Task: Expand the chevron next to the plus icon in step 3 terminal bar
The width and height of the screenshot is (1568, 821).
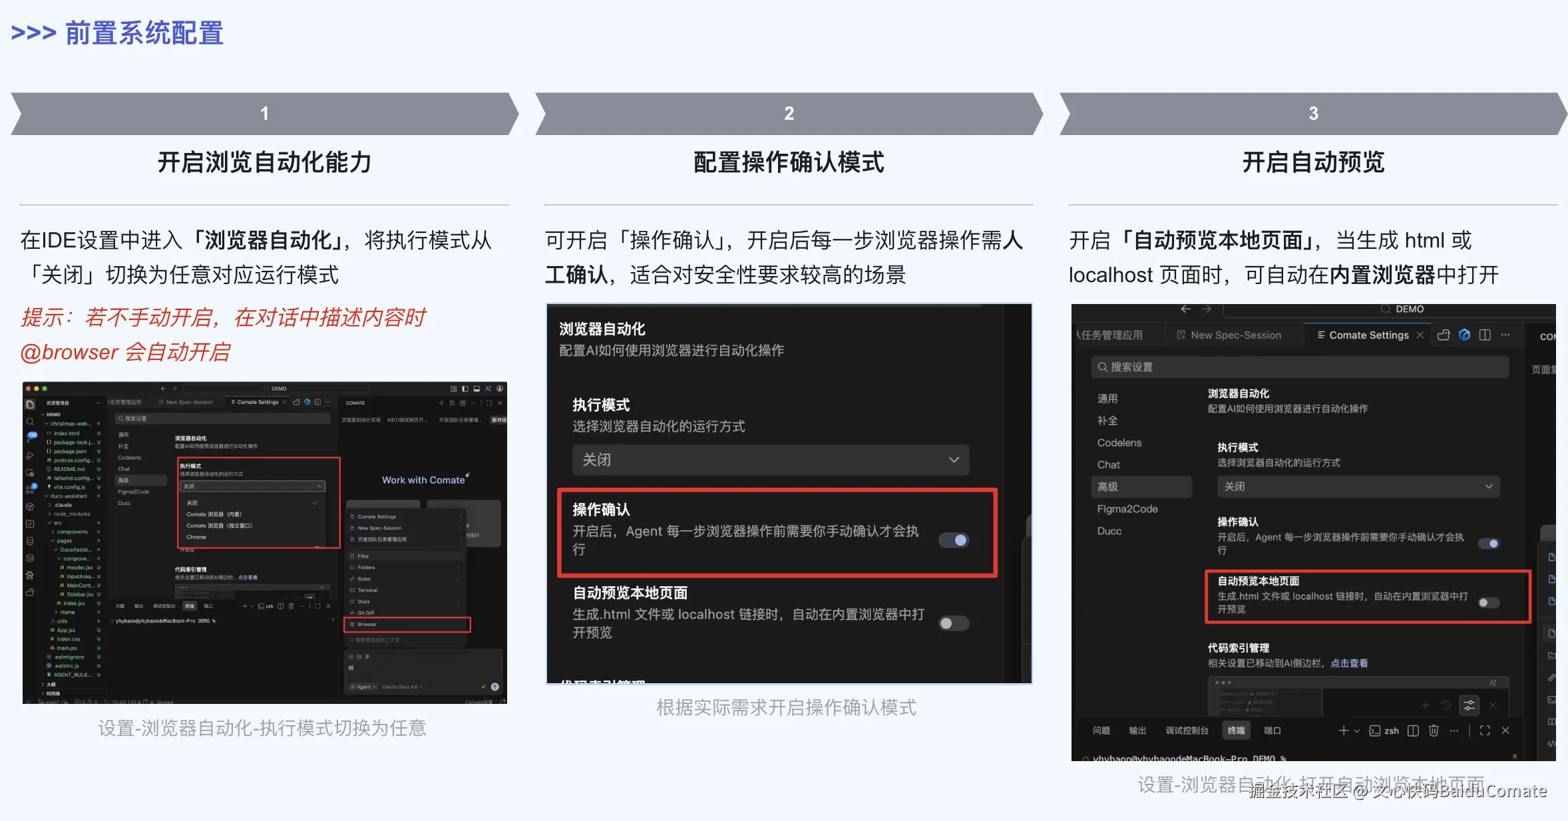Action: (x=1357, y=731)
